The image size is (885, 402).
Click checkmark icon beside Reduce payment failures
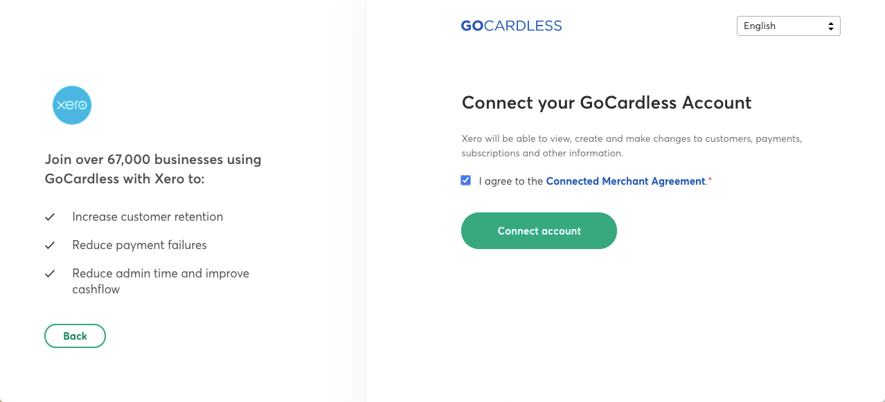tap(50, 246)
